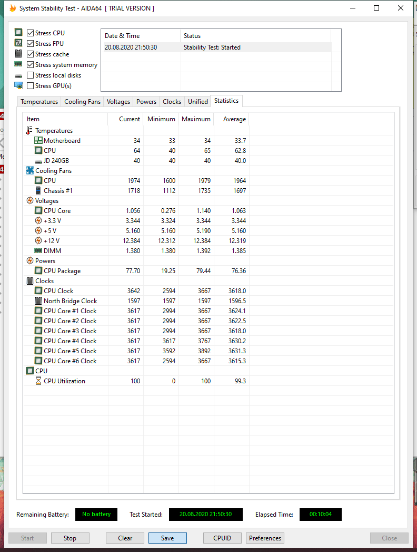
Task: Select the Stability Test: Started log entry
Action: click(217, 47)
